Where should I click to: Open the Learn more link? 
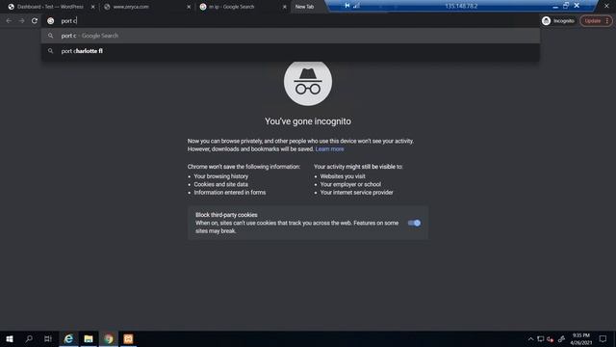(329, 149)
